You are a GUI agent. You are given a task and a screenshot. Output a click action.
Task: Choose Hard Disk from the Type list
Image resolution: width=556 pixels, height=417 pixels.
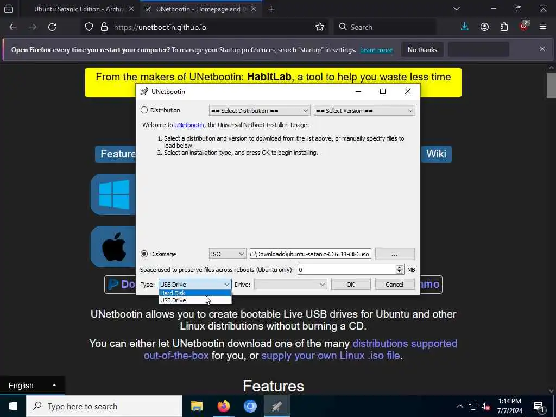[x=195, y=293]
